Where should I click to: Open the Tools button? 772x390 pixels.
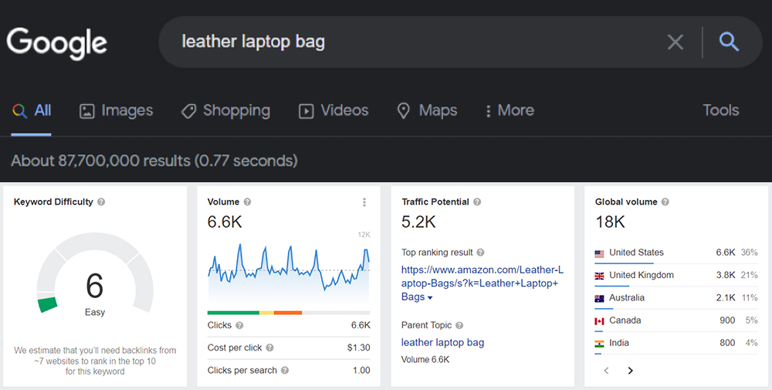click(721, 110)
